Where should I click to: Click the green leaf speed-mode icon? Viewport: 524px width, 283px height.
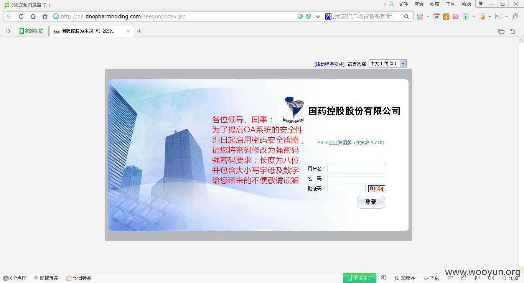308,16
